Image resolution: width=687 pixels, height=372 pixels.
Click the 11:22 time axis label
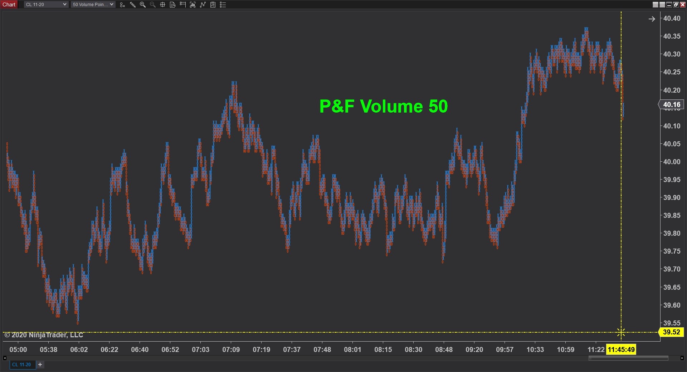(596, 349)
